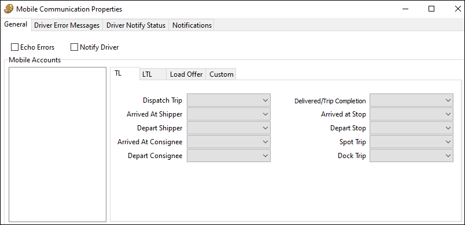Open the Arrived At Shipper dropdown
Image resolution: width=465 pixels, height=225 pixels.
click(228, 114)
